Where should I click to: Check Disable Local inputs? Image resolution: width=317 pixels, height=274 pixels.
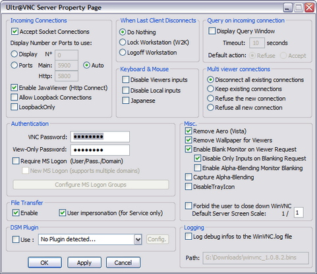click(x=126, y=90)
